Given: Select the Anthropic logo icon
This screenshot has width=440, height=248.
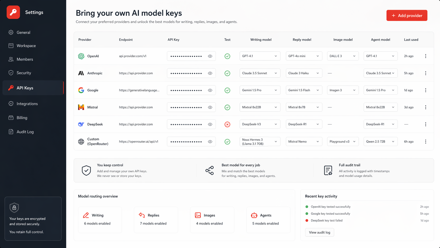Looking at the screenshot, I should (x=81, y=73).
